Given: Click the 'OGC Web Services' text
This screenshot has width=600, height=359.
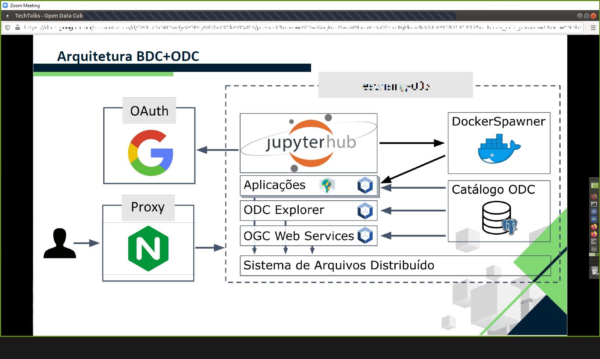Looking at the screenshot, I should point(299,236).
